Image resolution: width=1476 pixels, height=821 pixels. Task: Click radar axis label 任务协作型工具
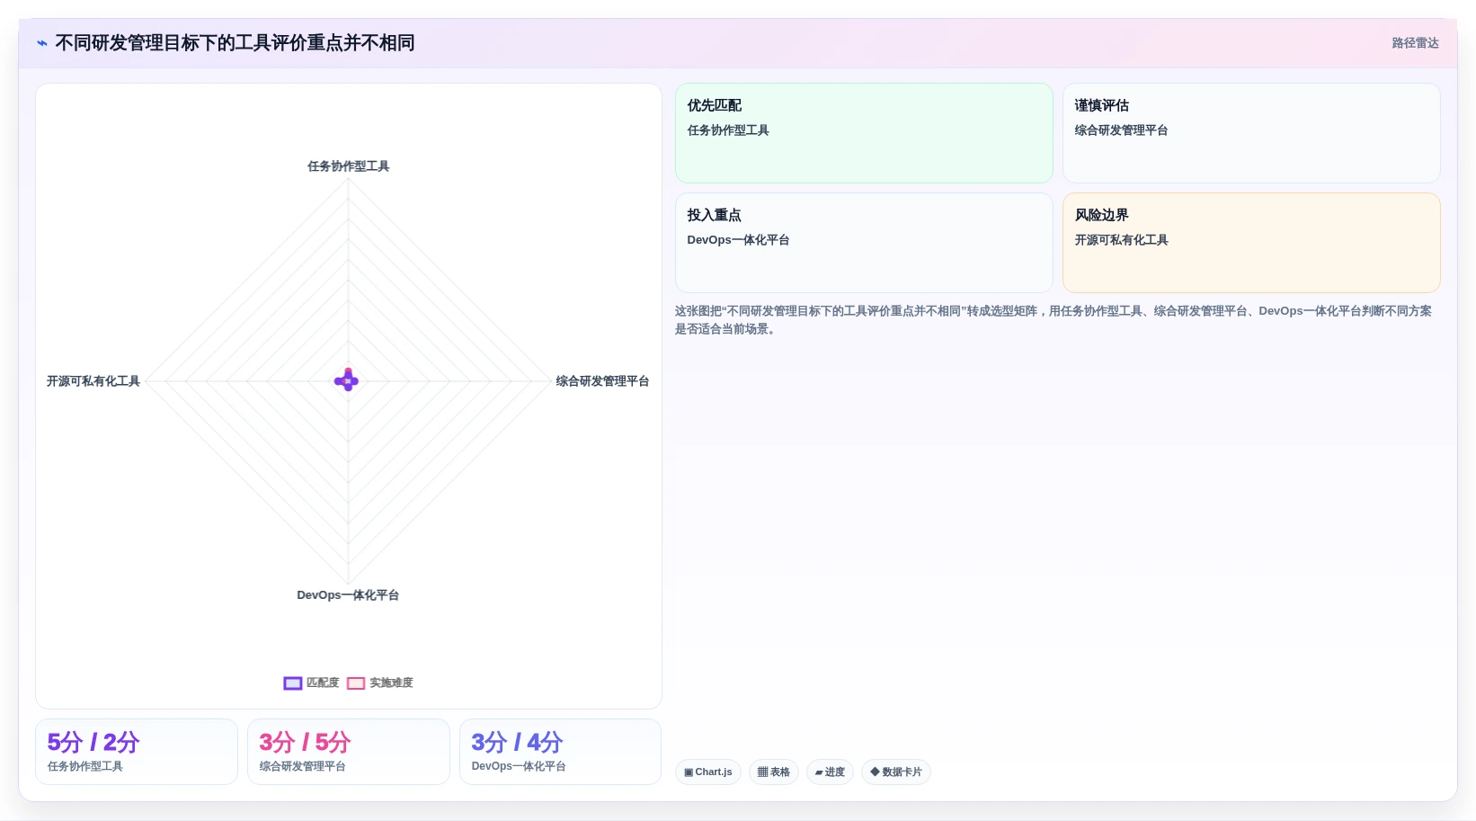coord(349,166)
